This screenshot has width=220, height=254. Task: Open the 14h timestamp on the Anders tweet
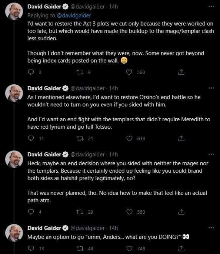(113, 228)
